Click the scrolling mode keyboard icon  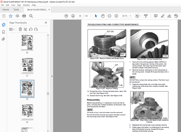tap(146, 16)
